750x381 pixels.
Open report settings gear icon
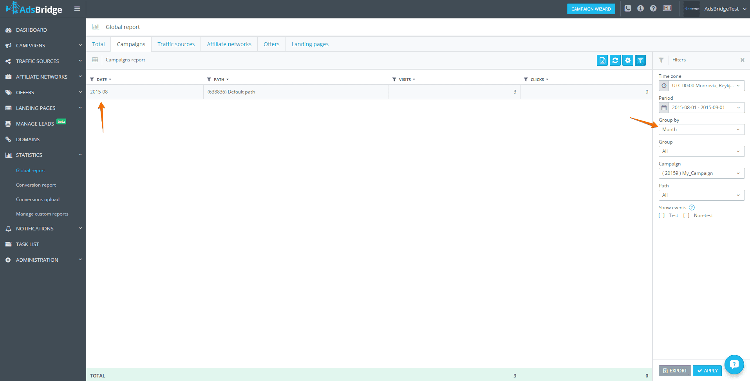[x=628, y=60]
